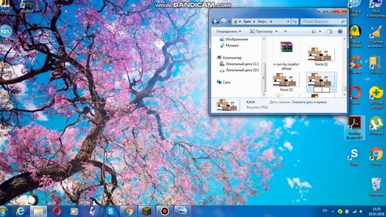
Task: Click the navigation pane scrollbar
Action: [264, 77]
